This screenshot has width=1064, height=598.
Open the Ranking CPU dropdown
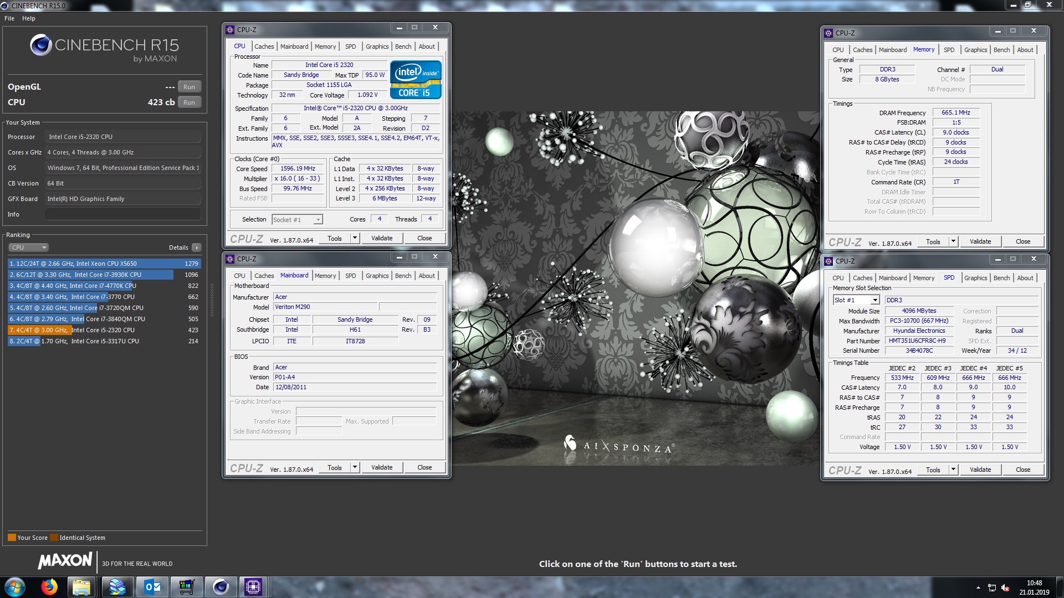click(28, 248)
